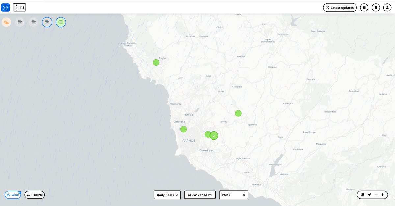Click the Kannaviou map label
Viewport: 395px width, 206px height.
(283, 34)
